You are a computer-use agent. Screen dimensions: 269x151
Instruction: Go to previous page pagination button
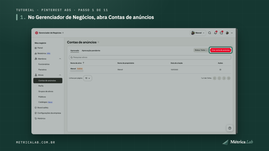point(219,78)
